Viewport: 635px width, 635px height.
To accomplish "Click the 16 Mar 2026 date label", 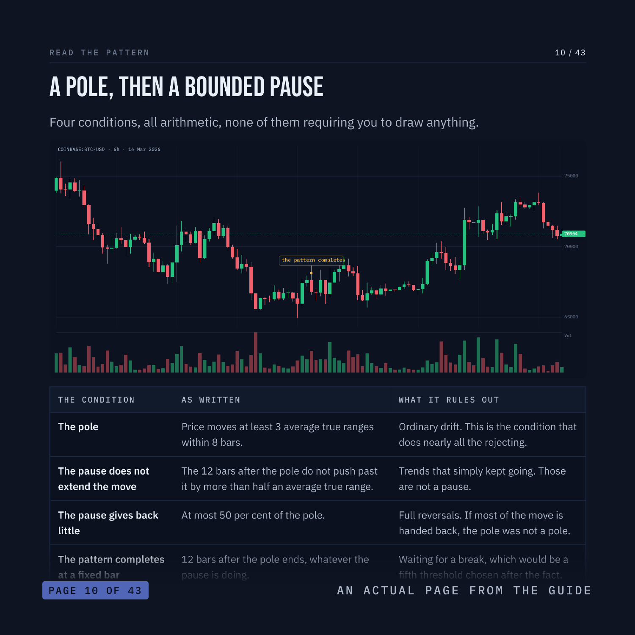I will tap(144, 149).
